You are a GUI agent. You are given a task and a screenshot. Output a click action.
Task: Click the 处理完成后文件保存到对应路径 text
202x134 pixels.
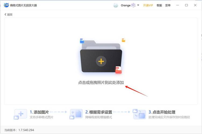pyautogui.click(x=169, y=117)
